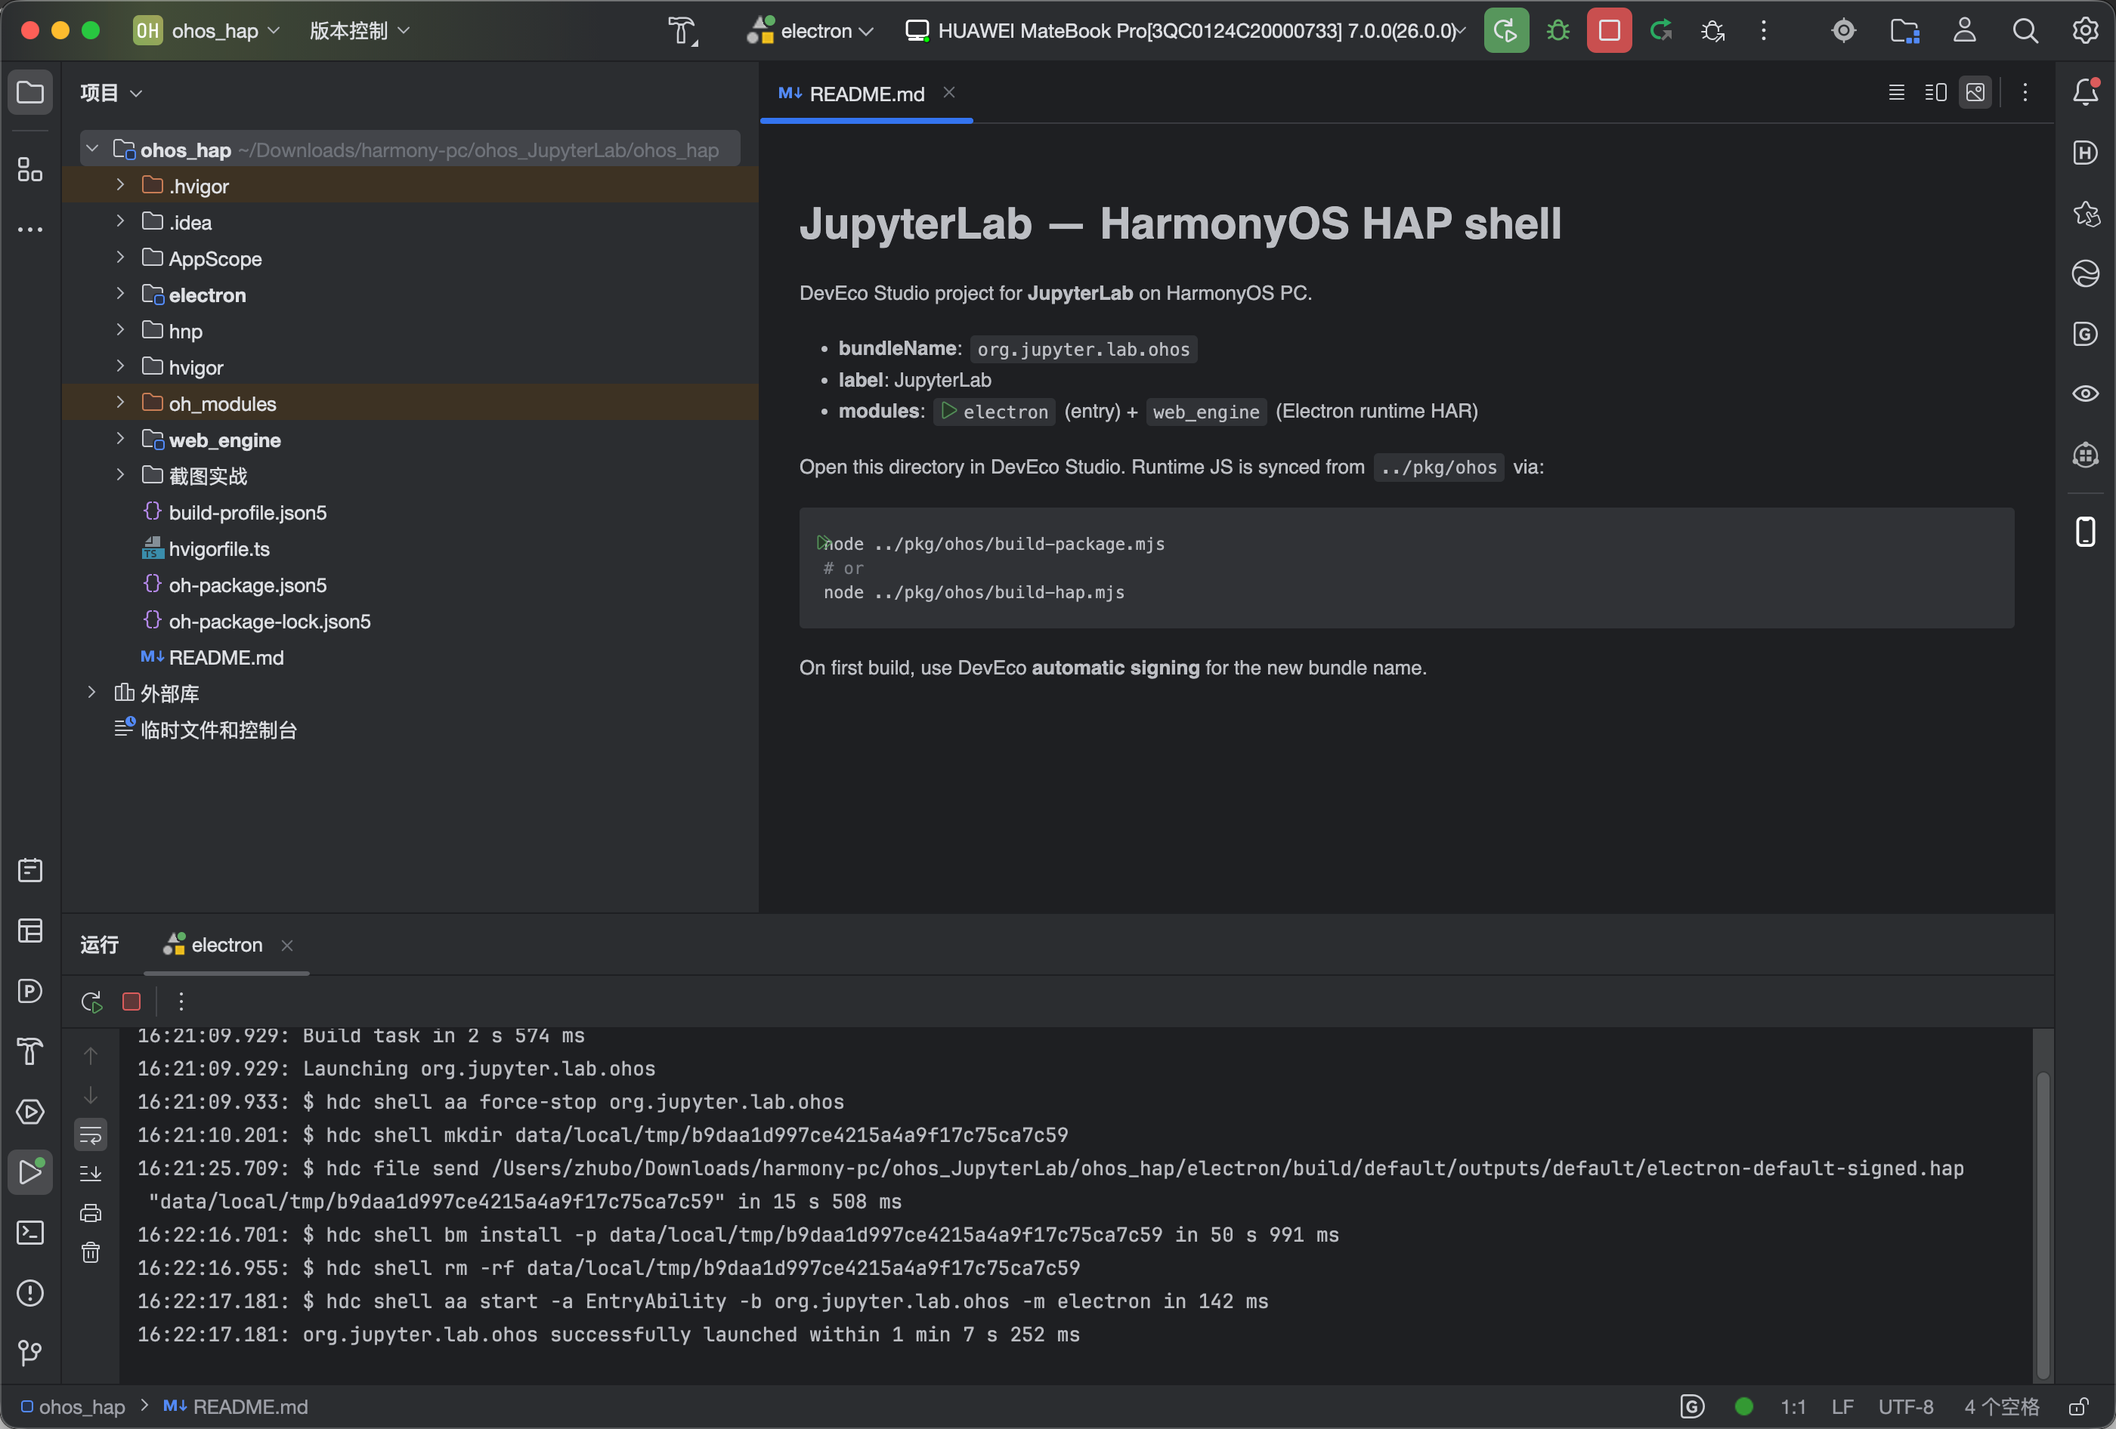Image resolution: width=2116 pixels, height=1429 pixels.
Task: Toggle the eye previewer icon in right sidebar
Action: coord(2085,394)
